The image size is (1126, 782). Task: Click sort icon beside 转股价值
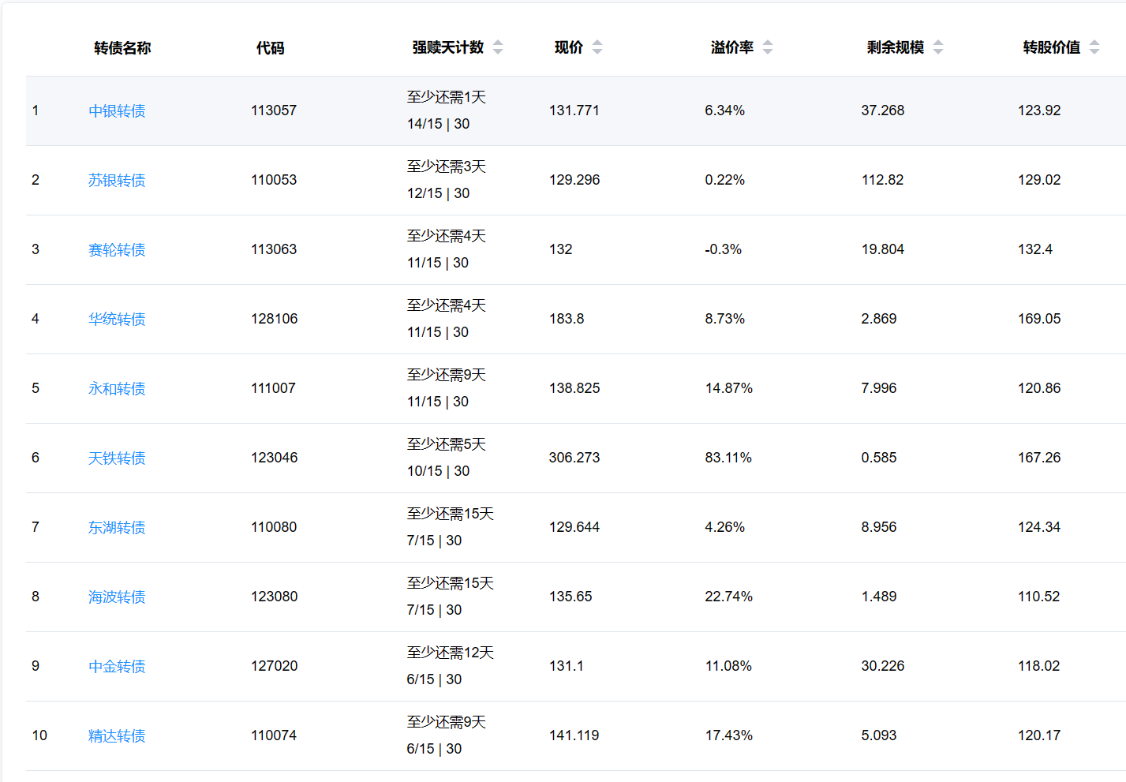point(1094,47)
